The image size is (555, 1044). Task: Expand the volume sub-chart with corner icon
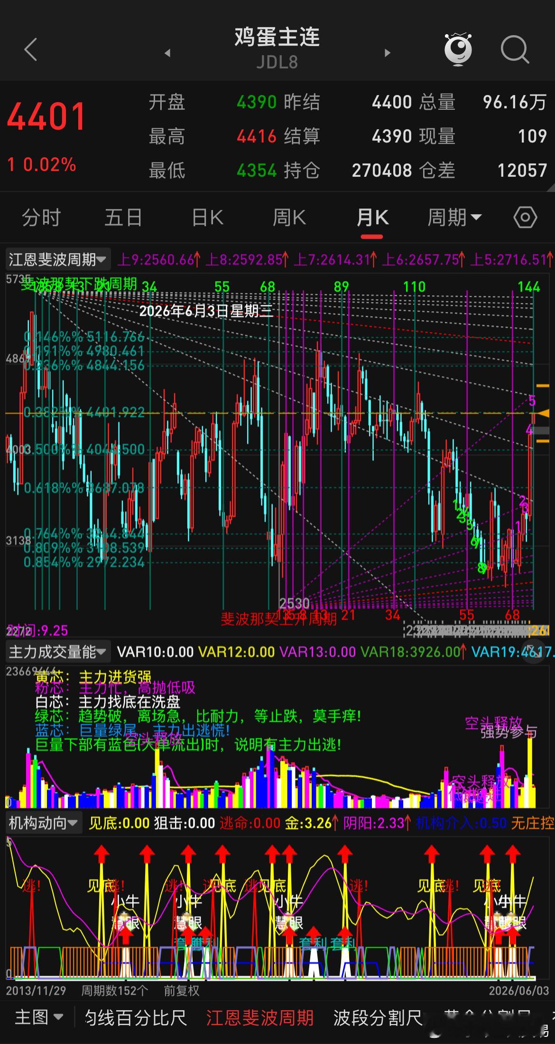coord(534,652)
